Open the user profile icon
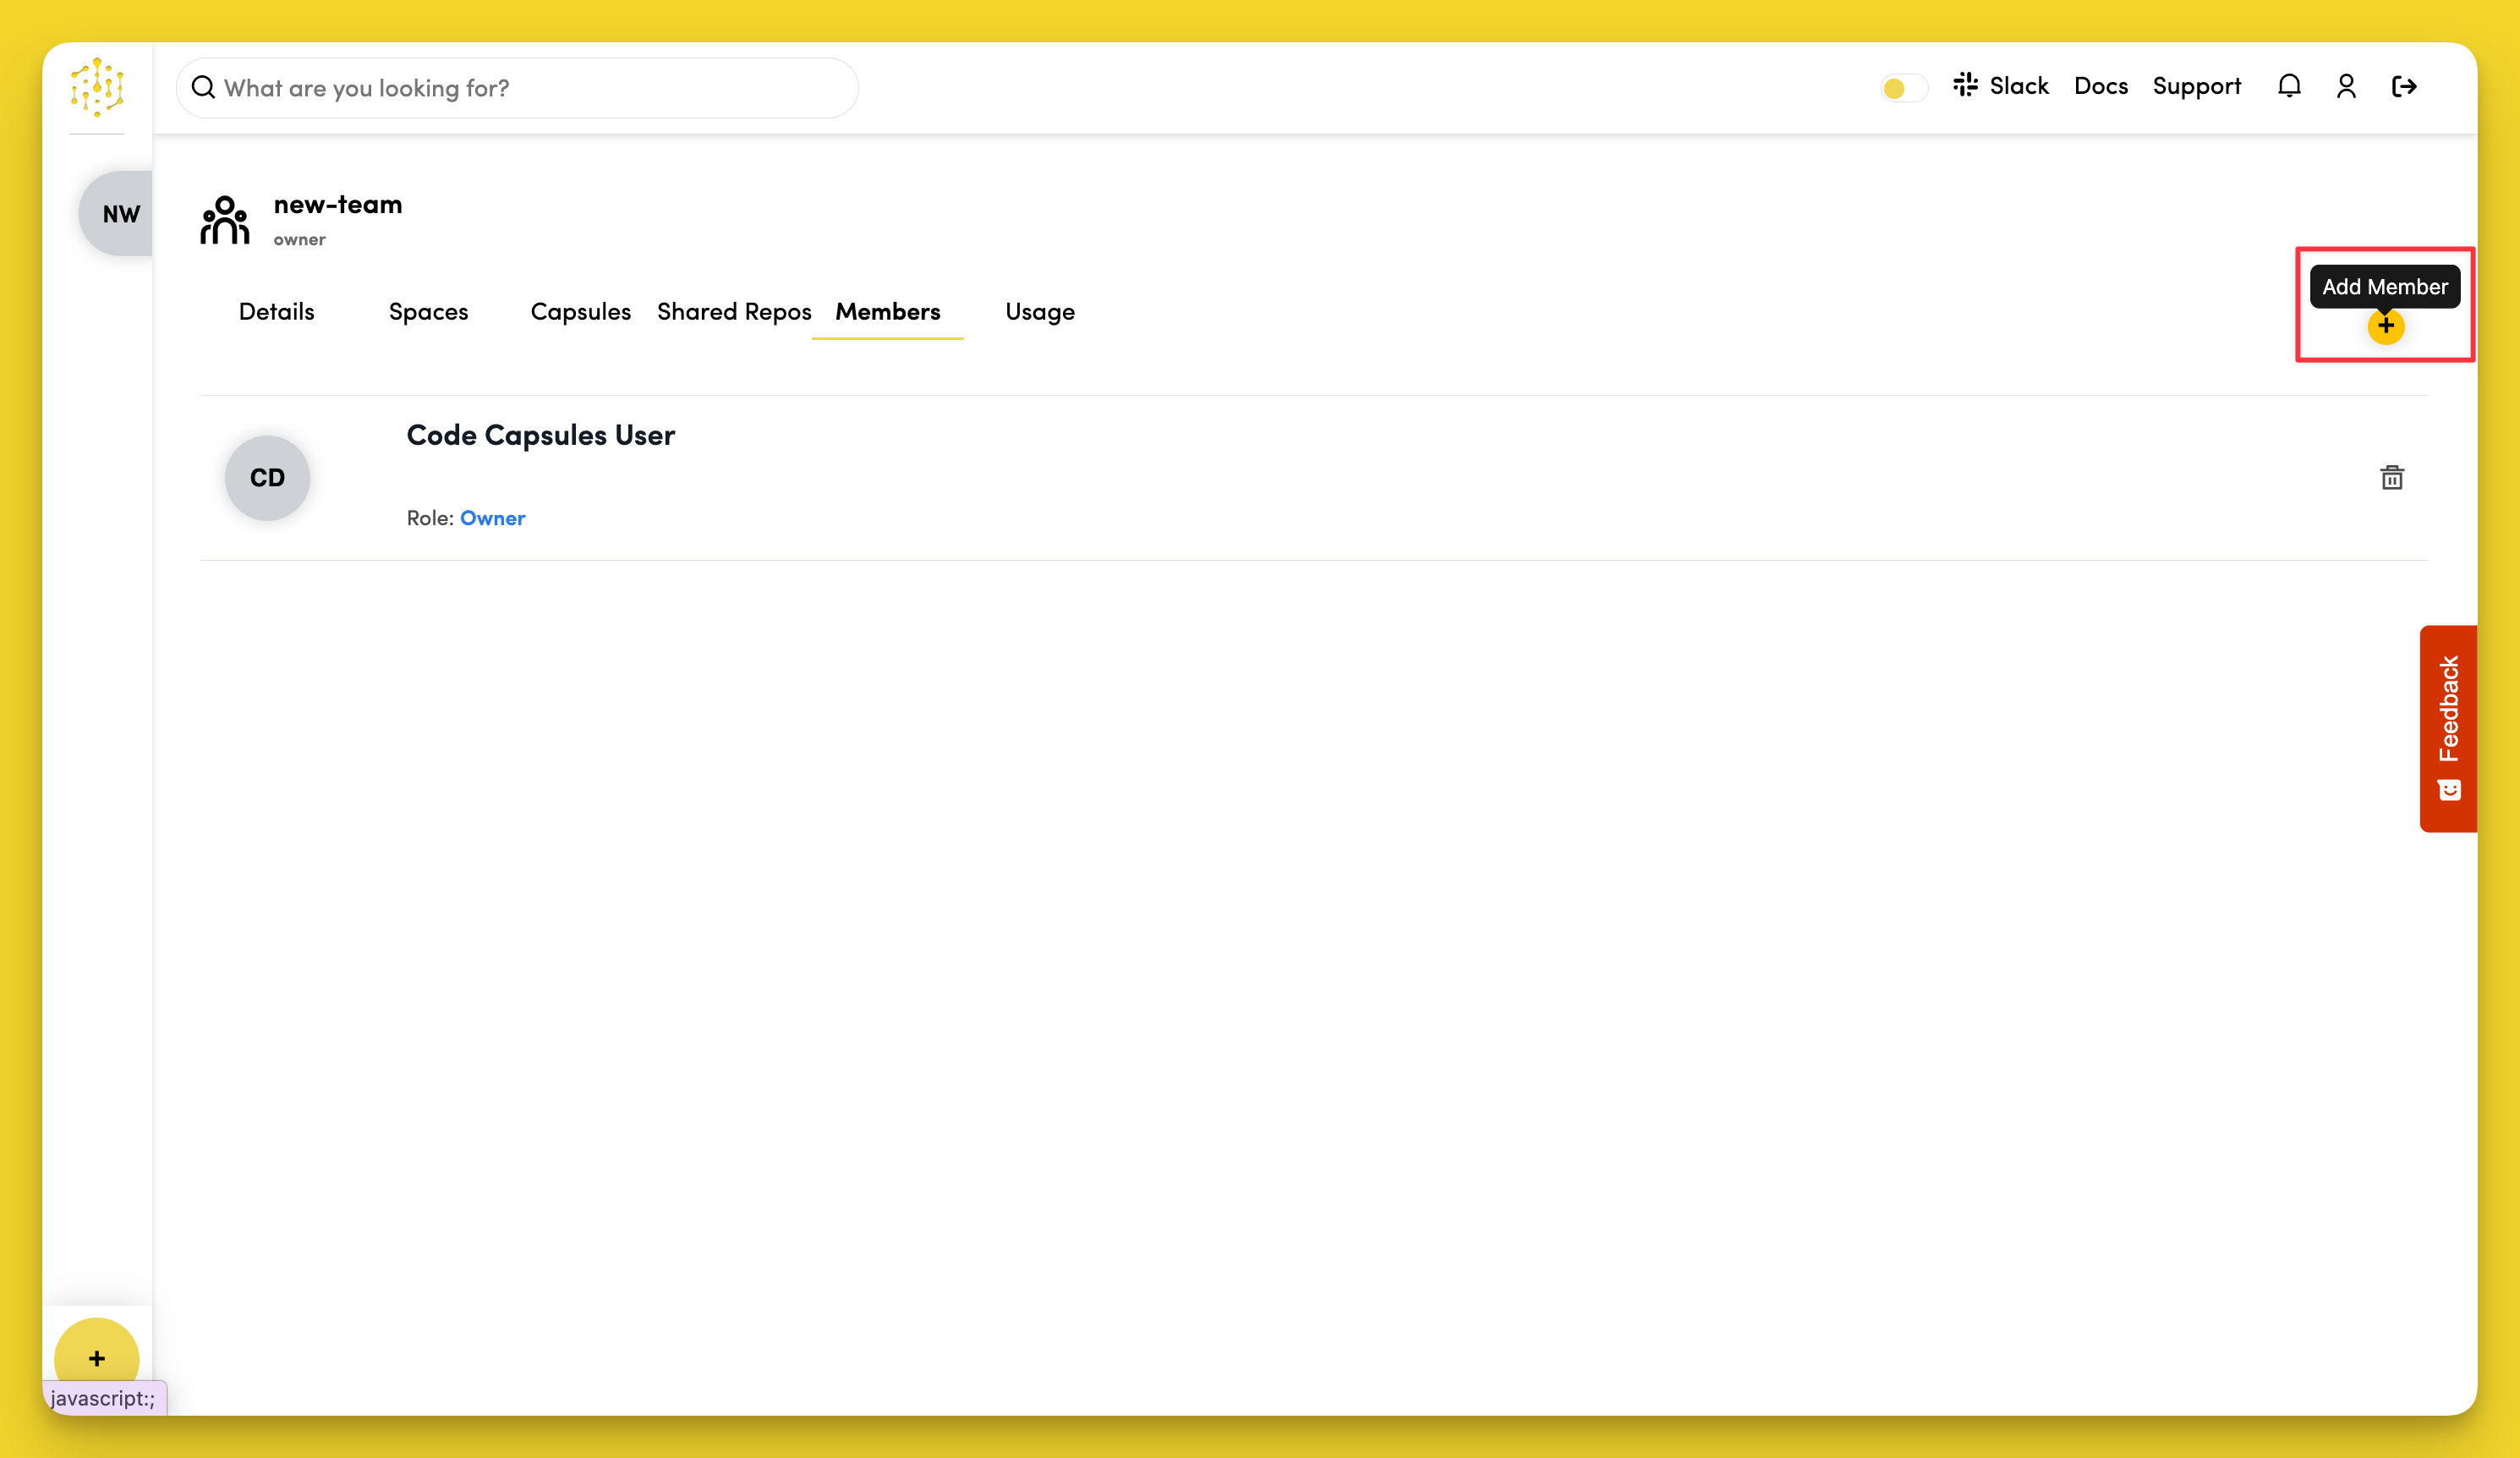The image size is (2520, 1458). tap(2346, 87)
